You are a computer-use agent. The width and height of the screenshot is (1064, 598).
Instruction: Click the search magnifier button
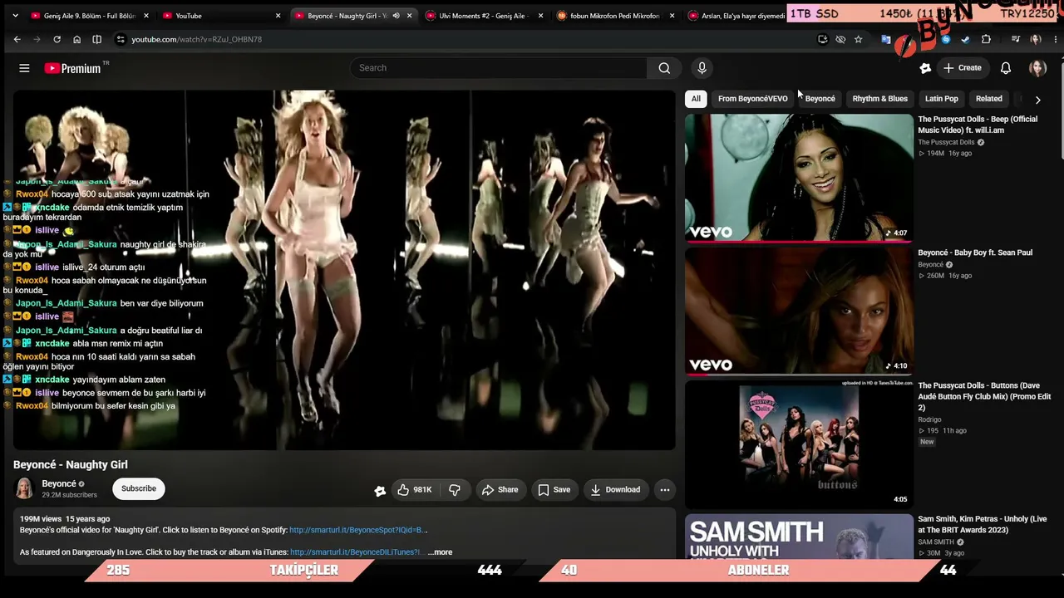coord(664,68)
